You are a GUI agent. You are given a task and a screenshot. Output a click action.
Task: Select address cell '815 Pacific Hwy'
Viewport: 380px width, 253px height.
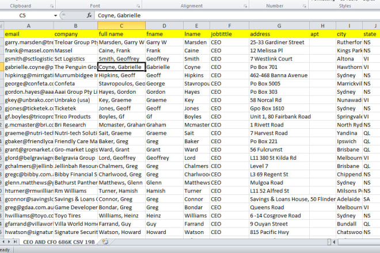279,232
